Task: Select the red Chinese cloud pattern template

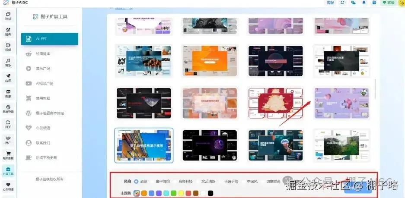Action: (276, 103)
